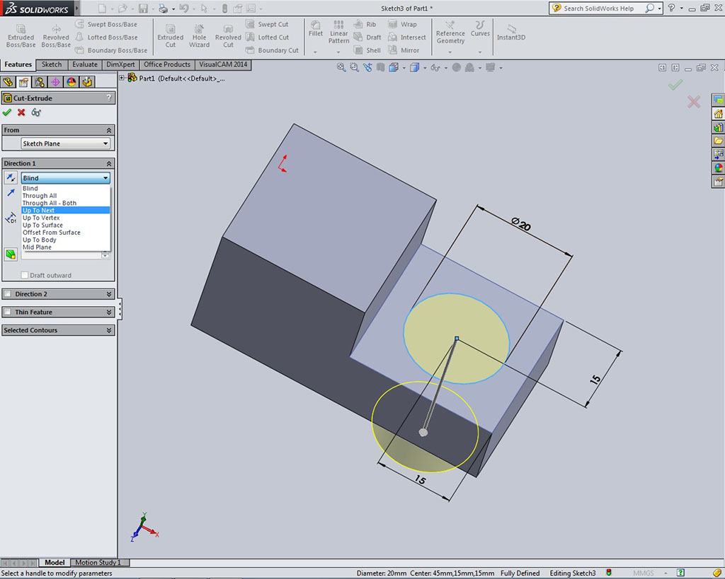
Task: Enable the Direction 2 checkbox
Action: [8, 294]
